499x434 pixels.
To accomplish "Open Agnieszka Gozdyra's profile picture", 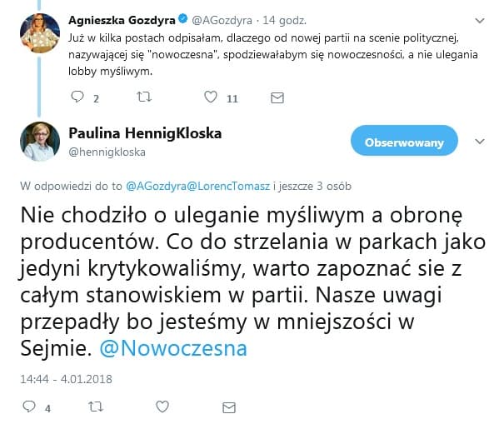I will click(40, 33).
